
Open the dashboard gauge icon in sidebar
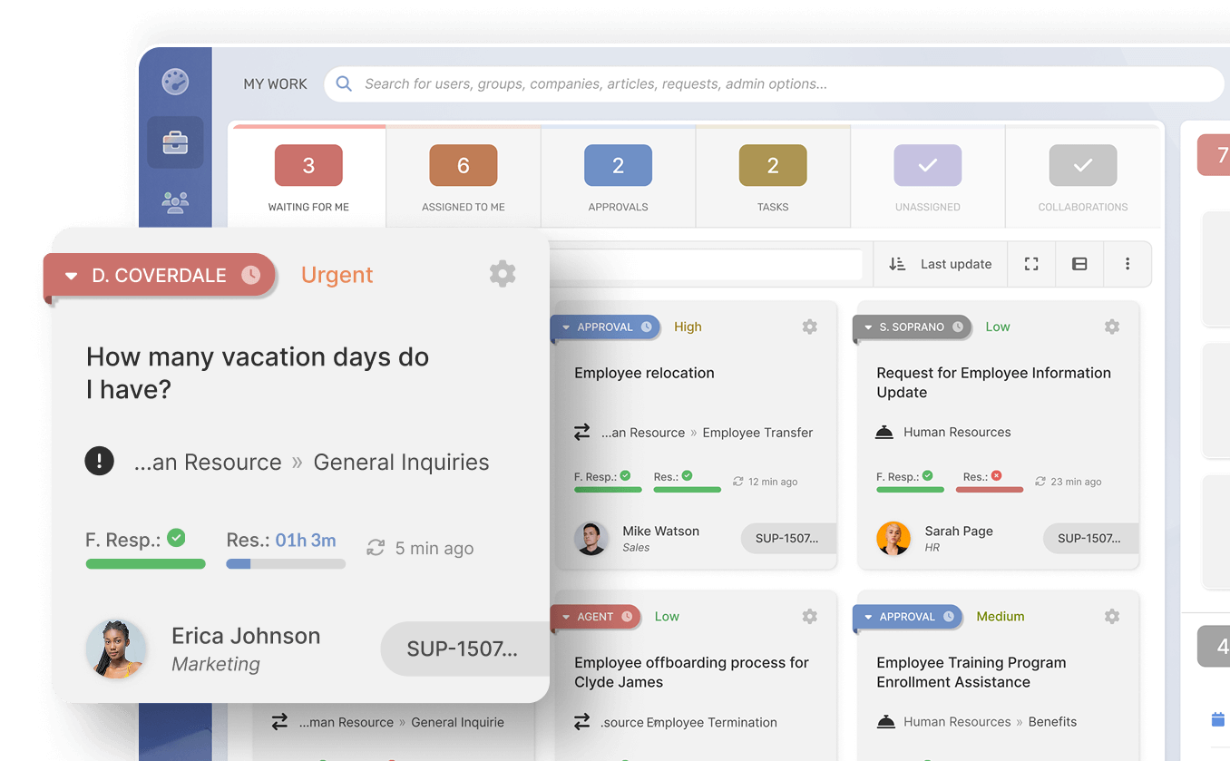click(x=175, y=82)
